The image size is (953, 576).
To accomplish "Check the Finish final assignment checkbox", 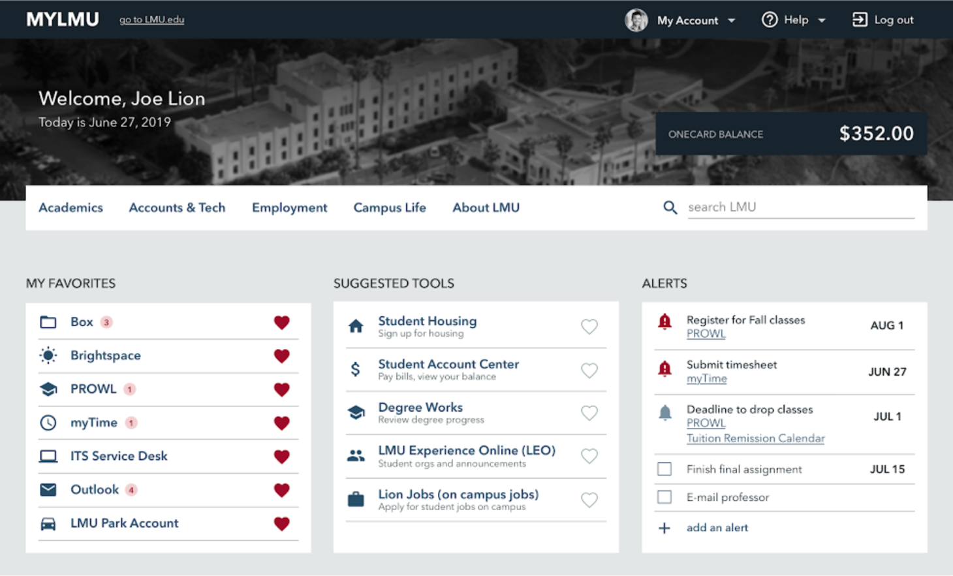I will [664, 469].
